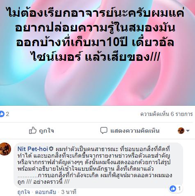This screenshot has height=196, width=195.
Task: Reply using the ตอบกลับ link
Action: [x=45, y=192]
